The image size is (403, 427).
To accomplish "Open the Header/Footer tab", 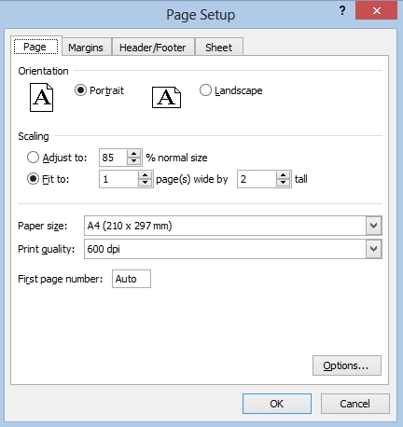I will coord(153,48).
